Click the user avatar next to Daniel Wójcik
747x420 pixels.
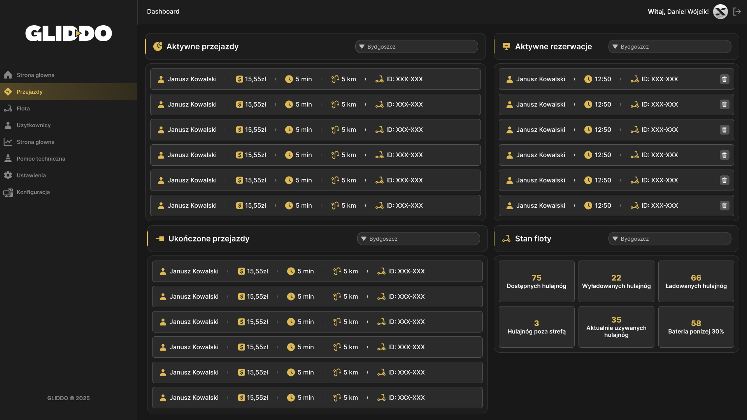720,12
